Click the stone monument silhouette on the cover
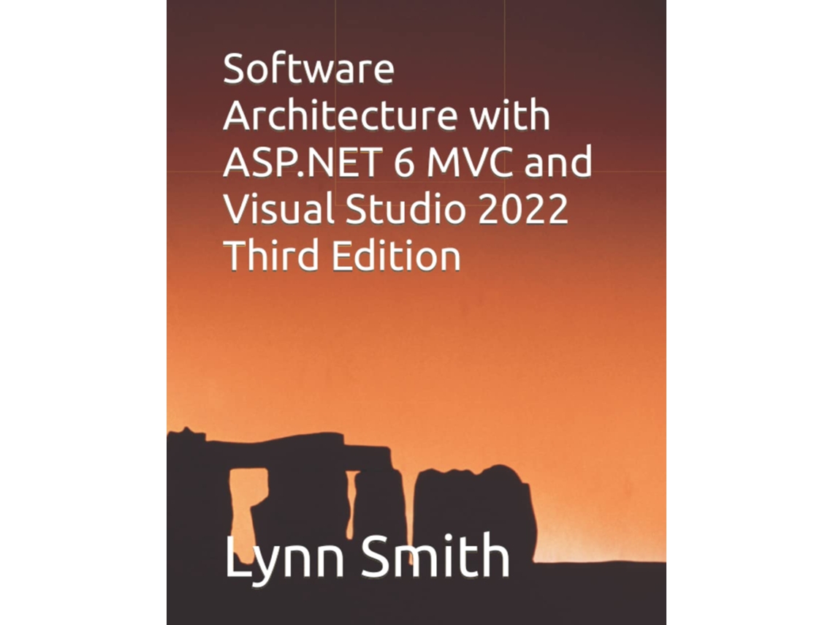This screenshot has width=833, height=625. 351,497
